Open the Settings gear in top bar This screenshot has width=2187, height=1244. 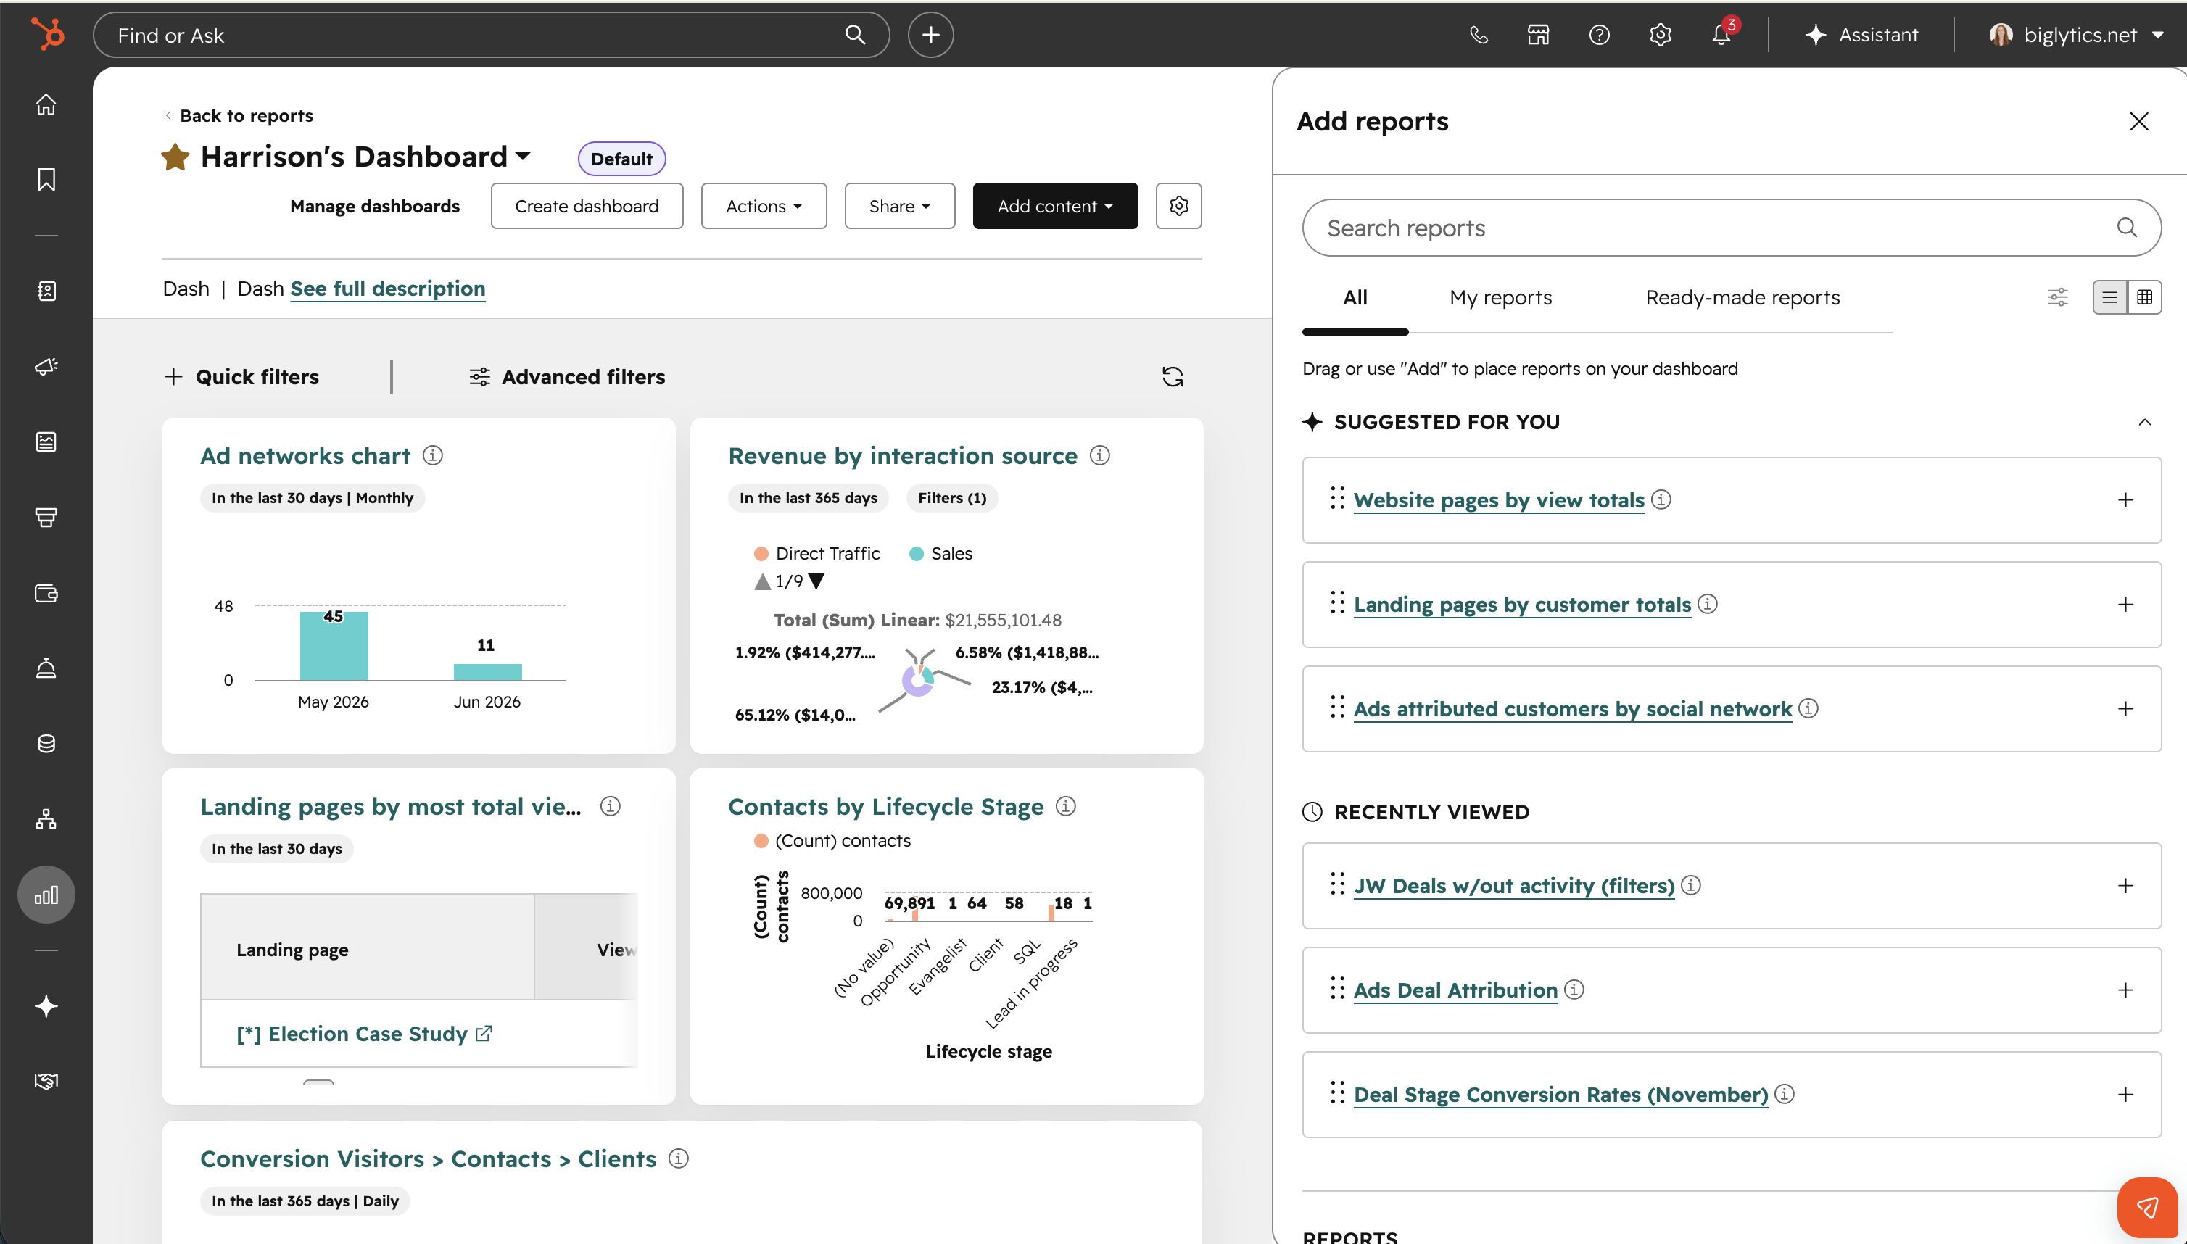pos(1660,35)
